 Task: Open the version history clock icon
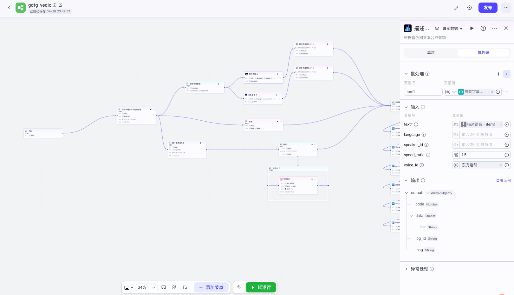click(x=470, y=8)
